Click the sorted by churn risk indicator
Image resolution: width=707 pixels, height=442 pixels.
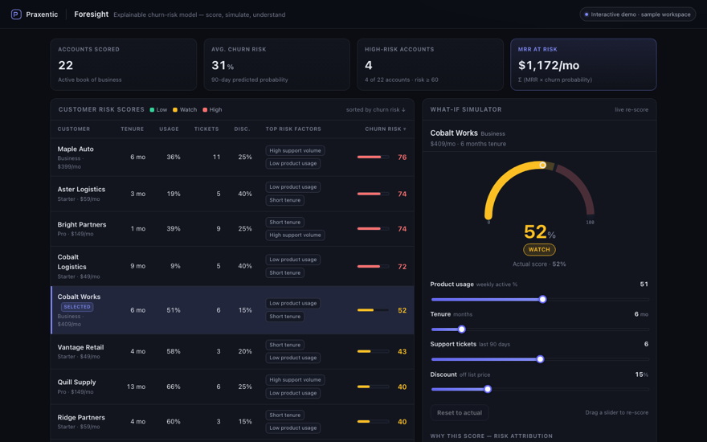click(x=376, y=109)
